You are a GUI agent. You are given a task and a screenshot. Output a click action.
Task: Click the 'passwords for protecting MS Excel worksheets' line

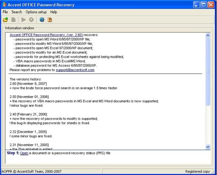[x=68, y=57]
